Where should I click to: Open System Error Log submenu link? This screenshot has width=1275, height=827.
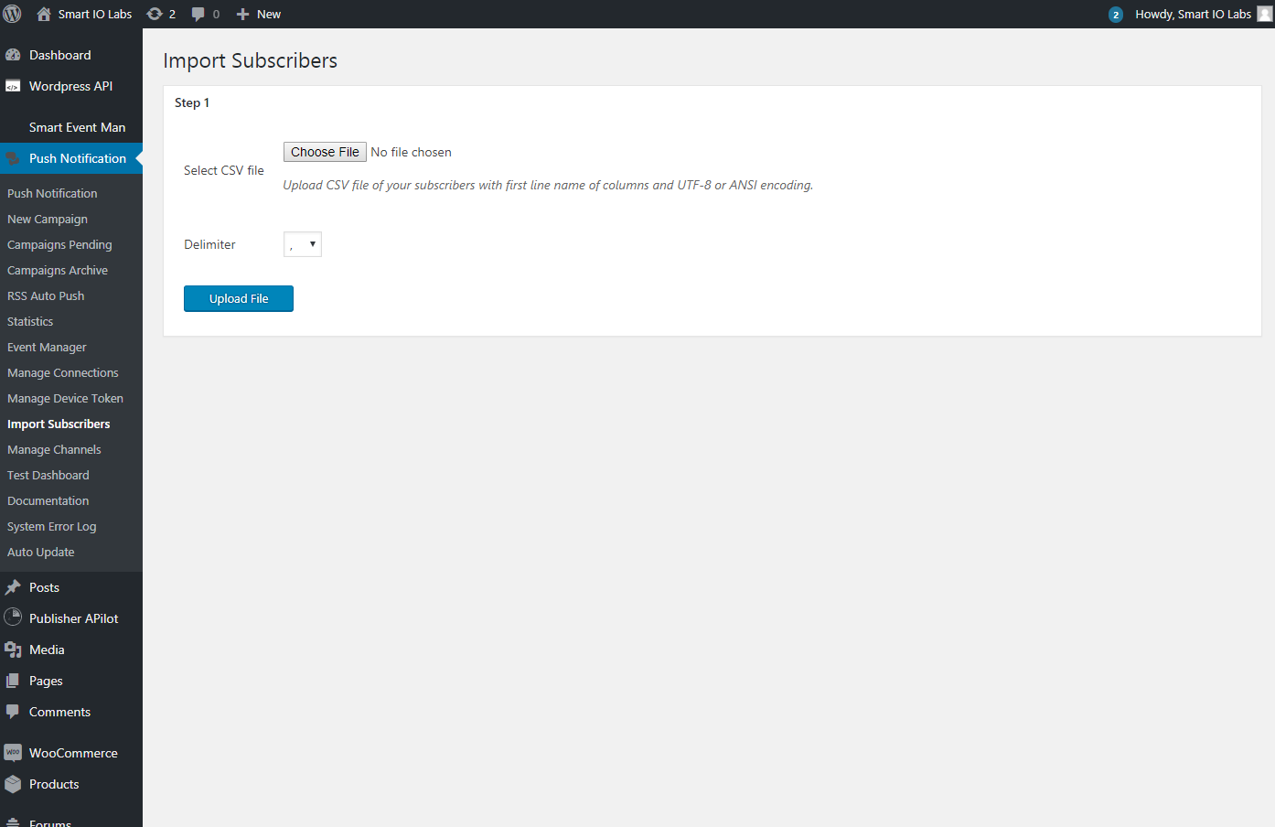pos(52,527)
